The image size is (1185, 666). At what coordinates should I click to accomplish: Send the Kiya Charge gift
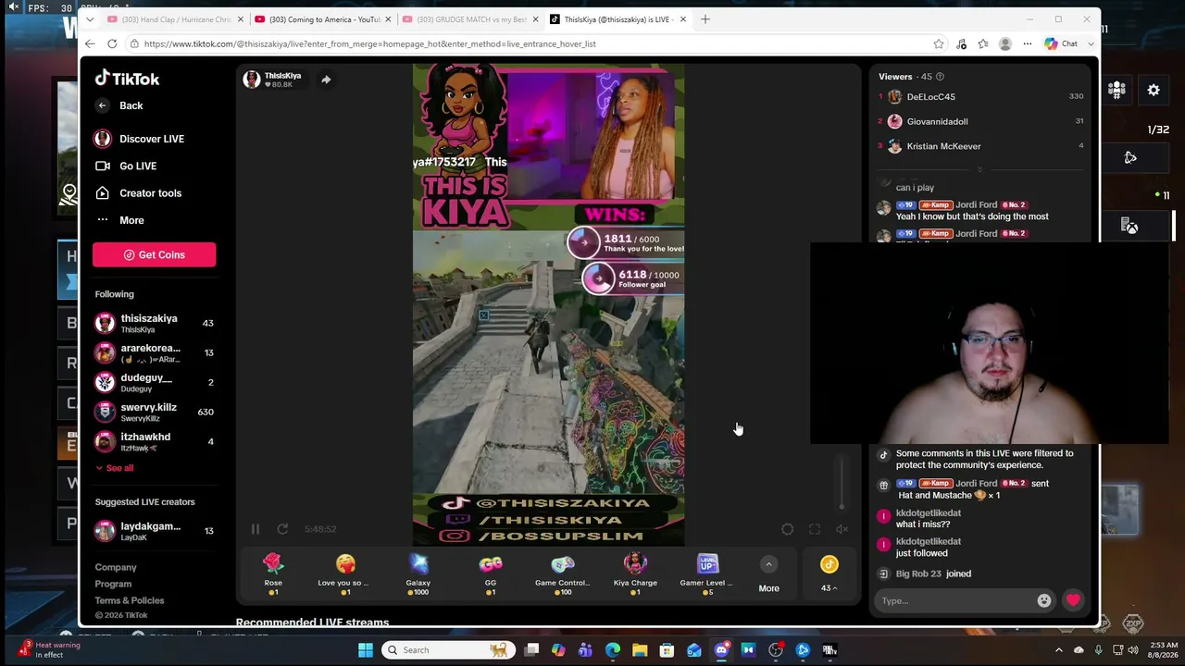click(635, 574)
